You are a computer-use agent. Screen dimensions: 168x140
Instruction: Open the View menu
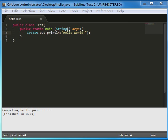(x=52, y=11)
